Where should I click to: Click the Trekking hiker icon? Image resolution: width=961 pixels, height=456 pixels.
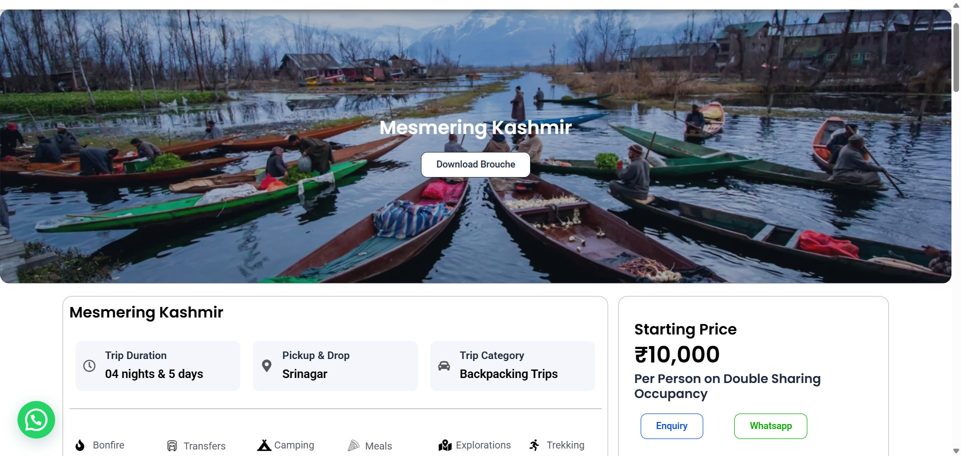coord(535,445)
